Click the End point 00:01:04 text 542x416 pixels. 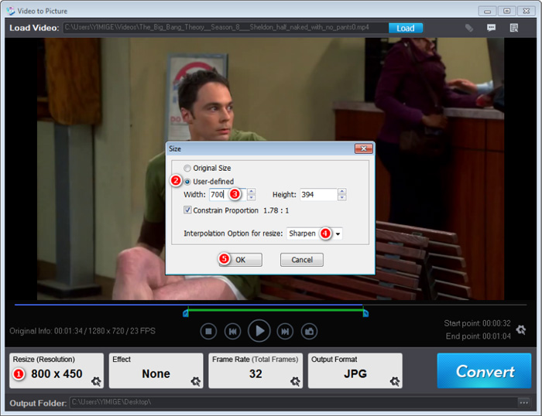[478, 336]
